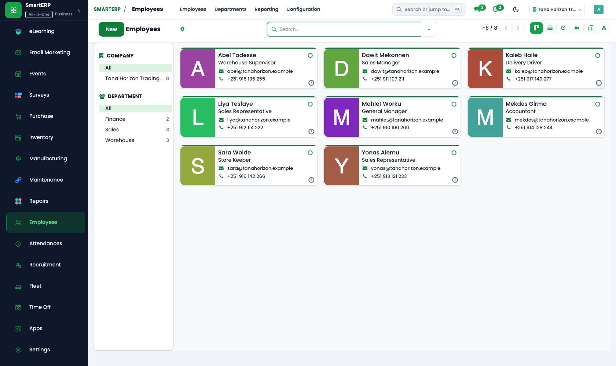Focus the Employees search field

pyautogui.click(x=345, y=29)
